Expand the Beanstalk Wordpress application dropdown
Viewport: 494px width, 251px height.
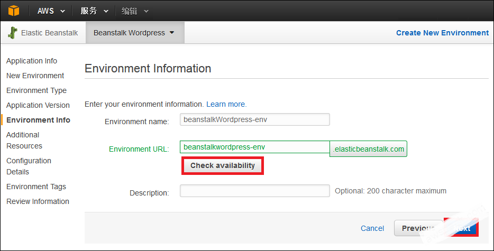pyautogui.click(x=135, y=33)
